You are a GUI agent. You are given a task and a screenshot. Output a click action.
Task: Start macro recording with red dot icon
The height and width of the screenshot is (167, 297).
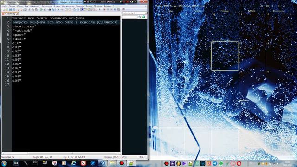(104, 9)
